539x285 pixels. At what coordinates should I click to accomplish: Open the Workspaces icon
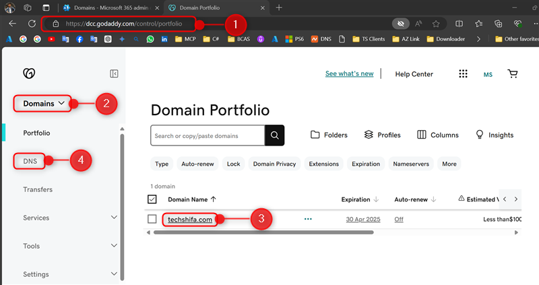(x=28, y=7)
